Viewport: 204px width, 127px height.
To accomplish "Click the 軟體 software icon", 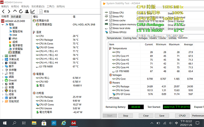I will point(6,87).
